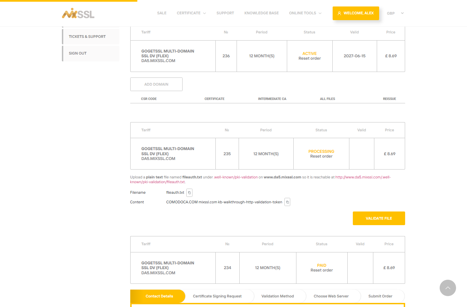The height and width of the screenshot is (307, 467).
Task: Open the Intermediate CA link
Action: (x=272, y=99)
